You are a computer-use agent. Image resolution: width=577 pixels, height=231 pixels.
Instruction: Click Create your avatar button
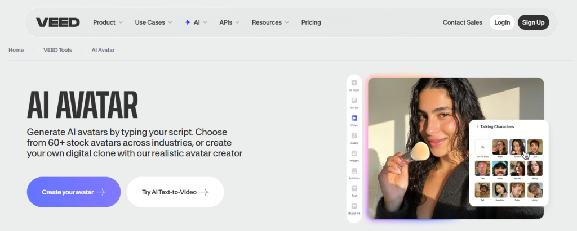[x=74, y=192]
